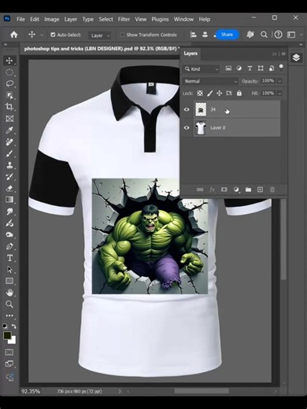This screenshot has width=307, height=409.
Task: Select the Elliptical Marquee tool
Action: 9,72
